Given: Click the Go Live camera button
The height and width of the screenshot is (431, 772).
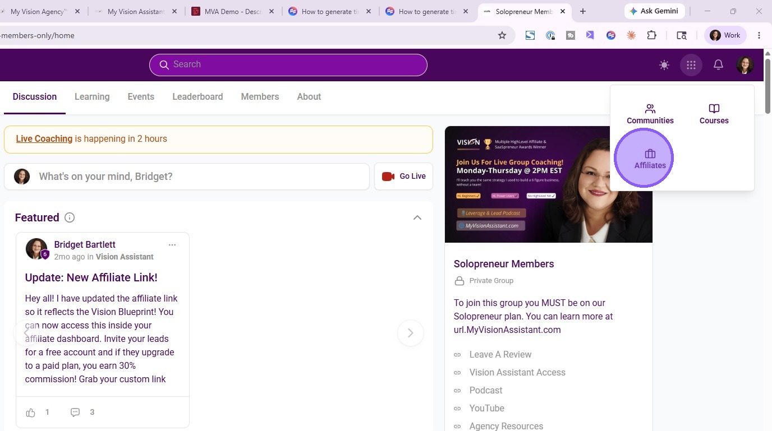Looking at the screenshot, I should [x=403, y=177].
